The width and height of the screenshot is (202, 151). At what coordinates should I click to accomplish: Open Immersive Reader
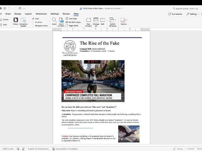[23, 22]
